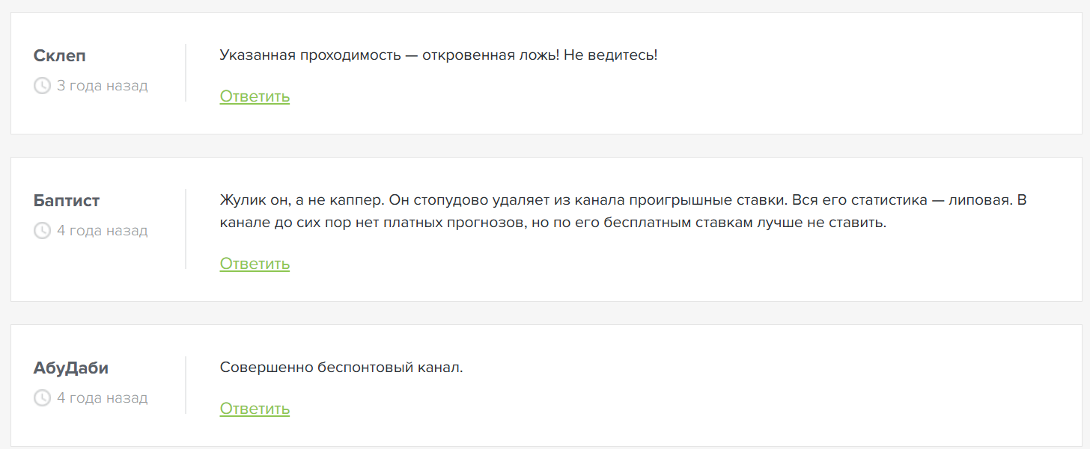The height and width of the screenshot is (449, 1090).
Task: Click the username Склеп
Action: click(x=60, y=55)
